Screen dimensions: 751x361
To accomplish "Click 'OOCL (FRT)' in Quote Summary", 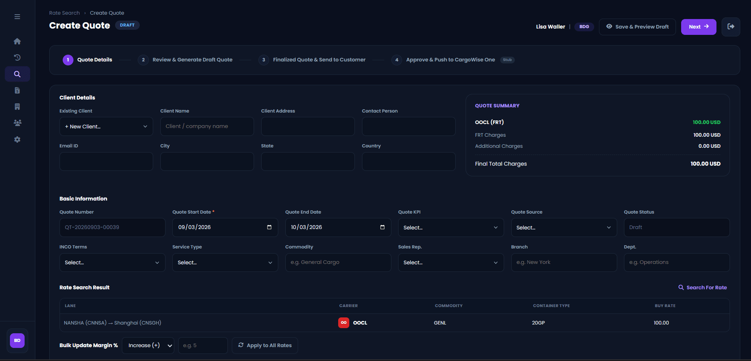I will click(x=489, y=122).
